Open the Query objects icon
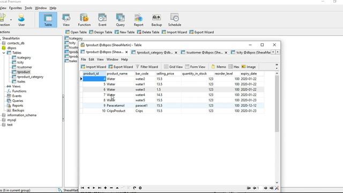This screenshot has width=343, height=193. point(120,20)
